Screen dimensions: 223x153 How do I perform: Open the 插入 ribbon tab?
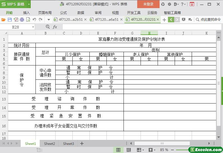pos(26,13)
